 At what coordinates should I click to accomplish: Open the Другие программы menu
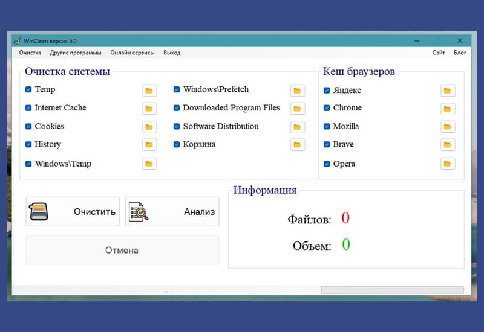(x=76, y=53)
